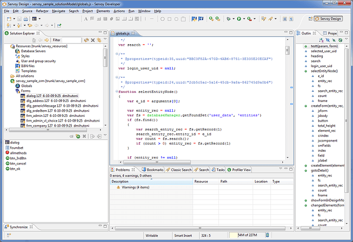Image resolution: width=353 pixels, height=242 pixels.
Task: Open the Refactor menu
Action: 42,11
